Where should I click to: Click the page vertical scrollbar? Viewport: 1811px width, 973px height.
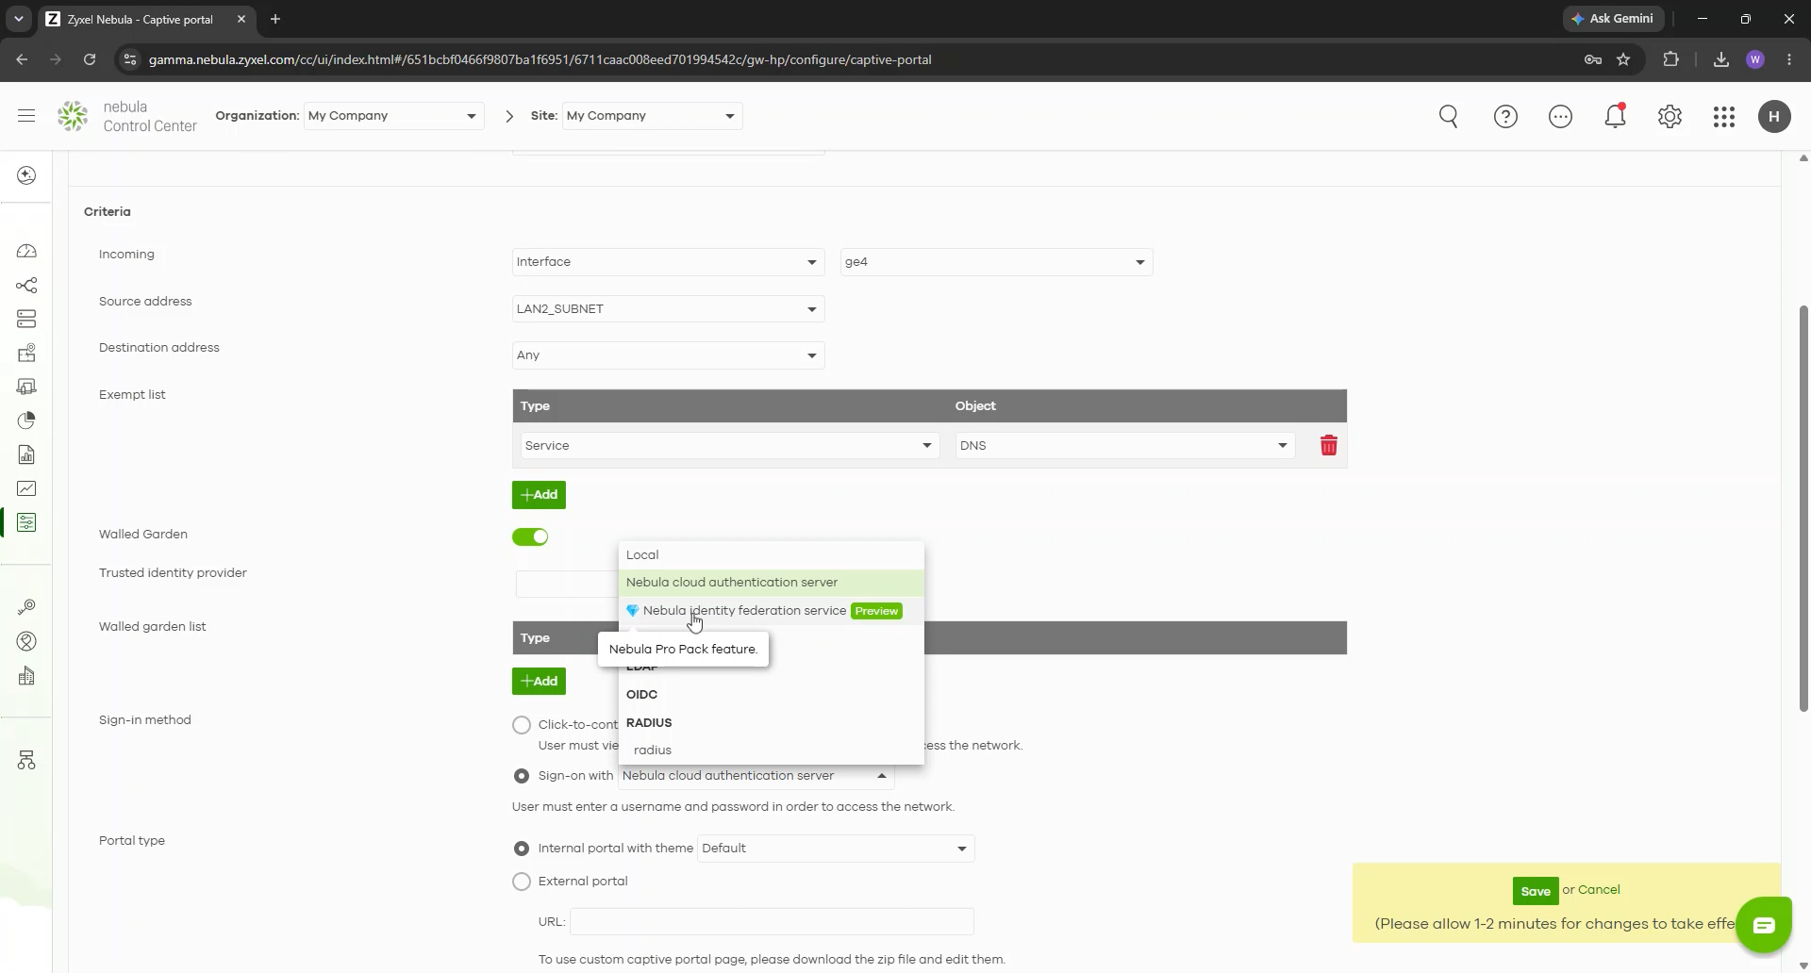[1803, 509]
